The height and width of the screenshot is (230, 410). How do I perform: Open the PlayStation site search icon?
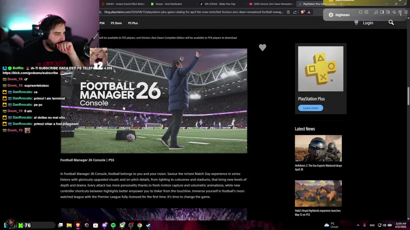(x=391, y=22)
